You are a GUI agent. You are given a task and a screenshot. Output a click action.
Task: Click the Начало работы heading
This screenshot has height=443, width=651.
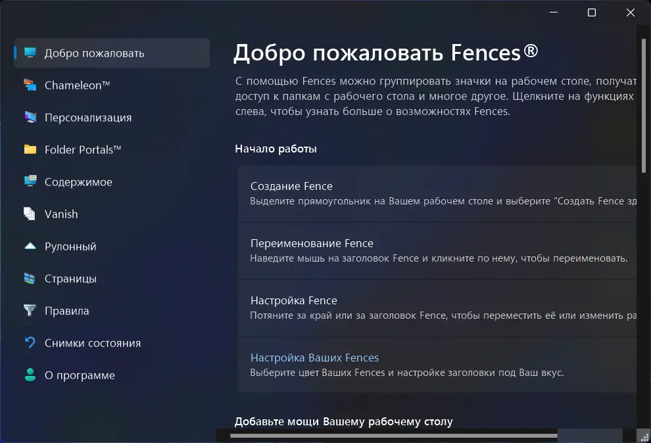[x=276, y=149]
